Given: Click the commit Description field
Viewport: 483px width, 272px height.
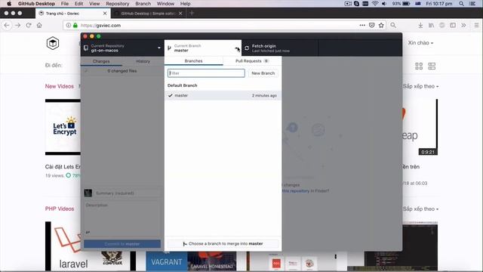Looking at the screenshot, I should coord(122,214).
